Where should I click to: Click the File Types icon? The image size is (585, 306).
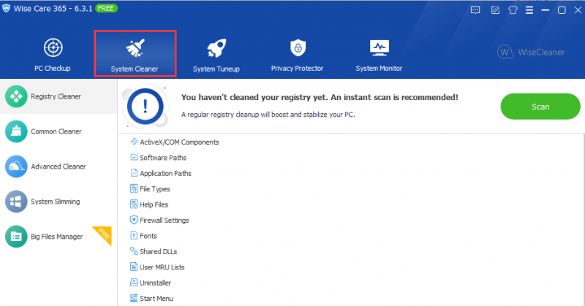coord(134,188)
